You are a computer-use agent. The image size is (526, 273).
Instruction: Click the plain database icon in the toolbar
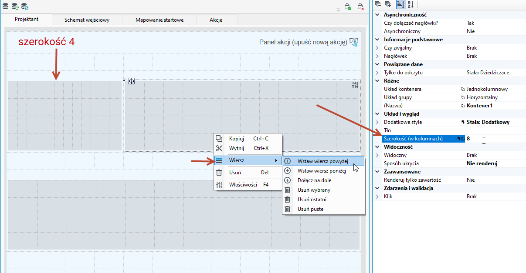[x=6, y=7]
